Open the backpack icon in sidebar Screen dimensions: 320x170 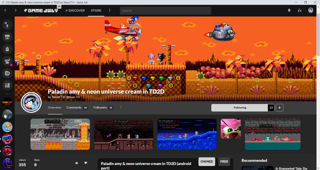7,49
